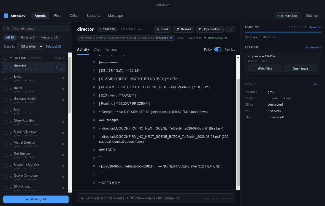Click status dot in the lore agent row
This screenshot has width=325, height=206.
pyautogui.click(x=11, y=111)
